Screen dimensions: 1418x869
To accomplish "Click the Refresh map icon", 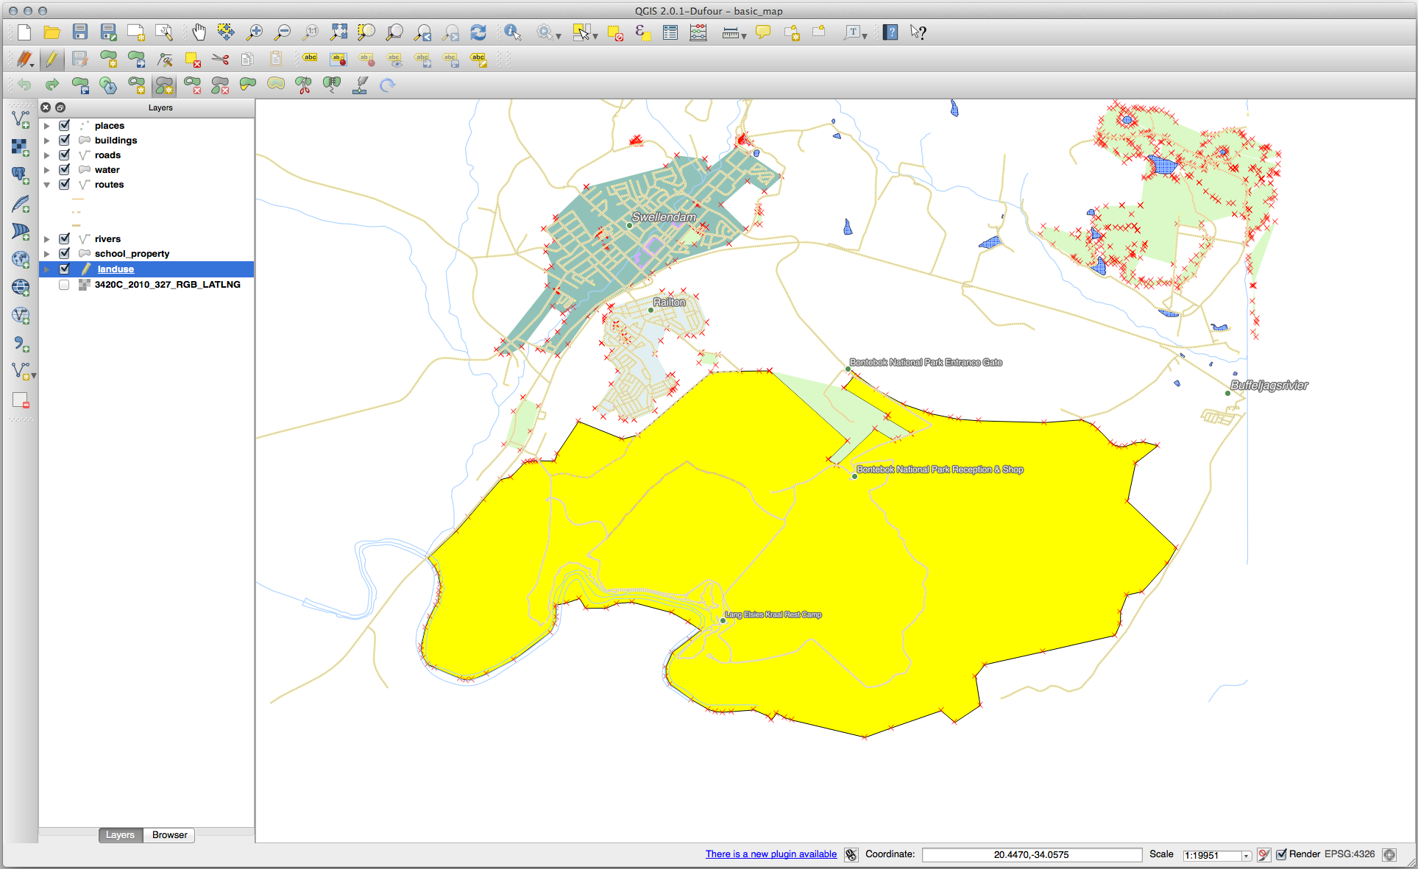I will click(478, 32).
